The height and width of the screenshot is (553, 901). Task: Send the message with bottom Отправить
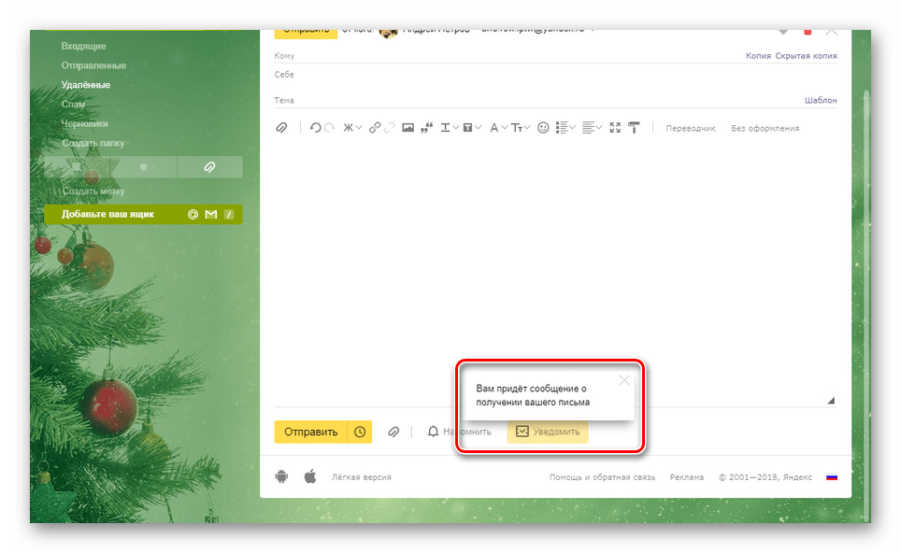pos(310,432)
